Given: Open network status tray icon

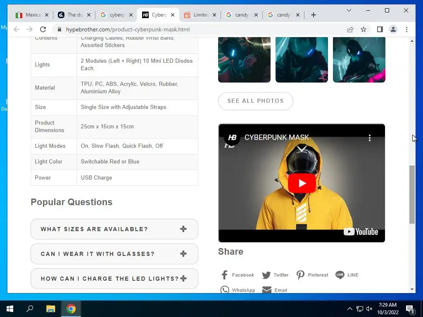Looking at the screenshot, I should pos(360,309).
